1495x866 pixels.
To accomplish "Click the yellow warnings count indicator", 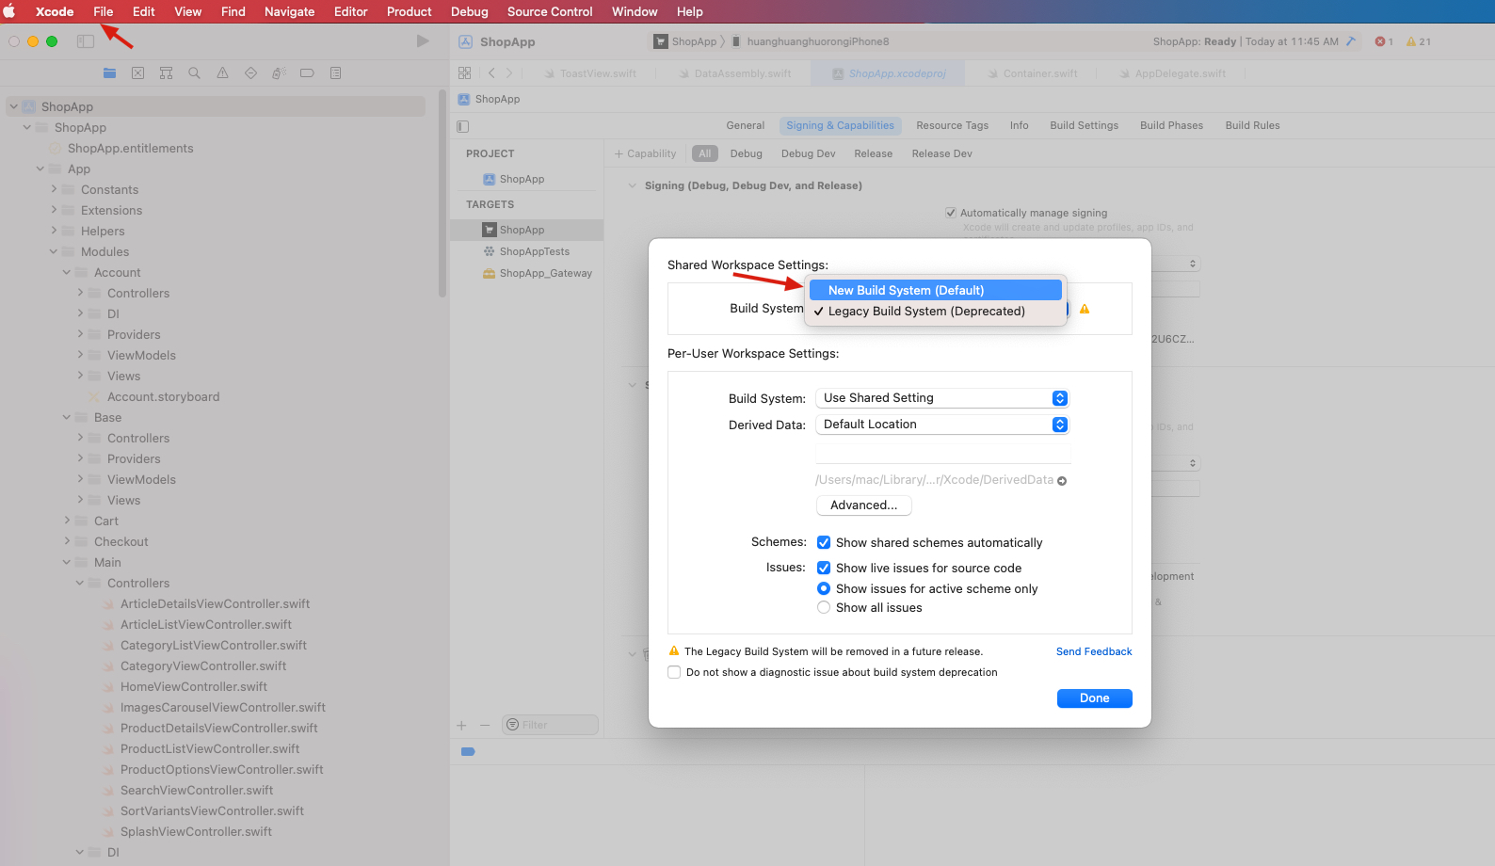I will pos(1418,41).
